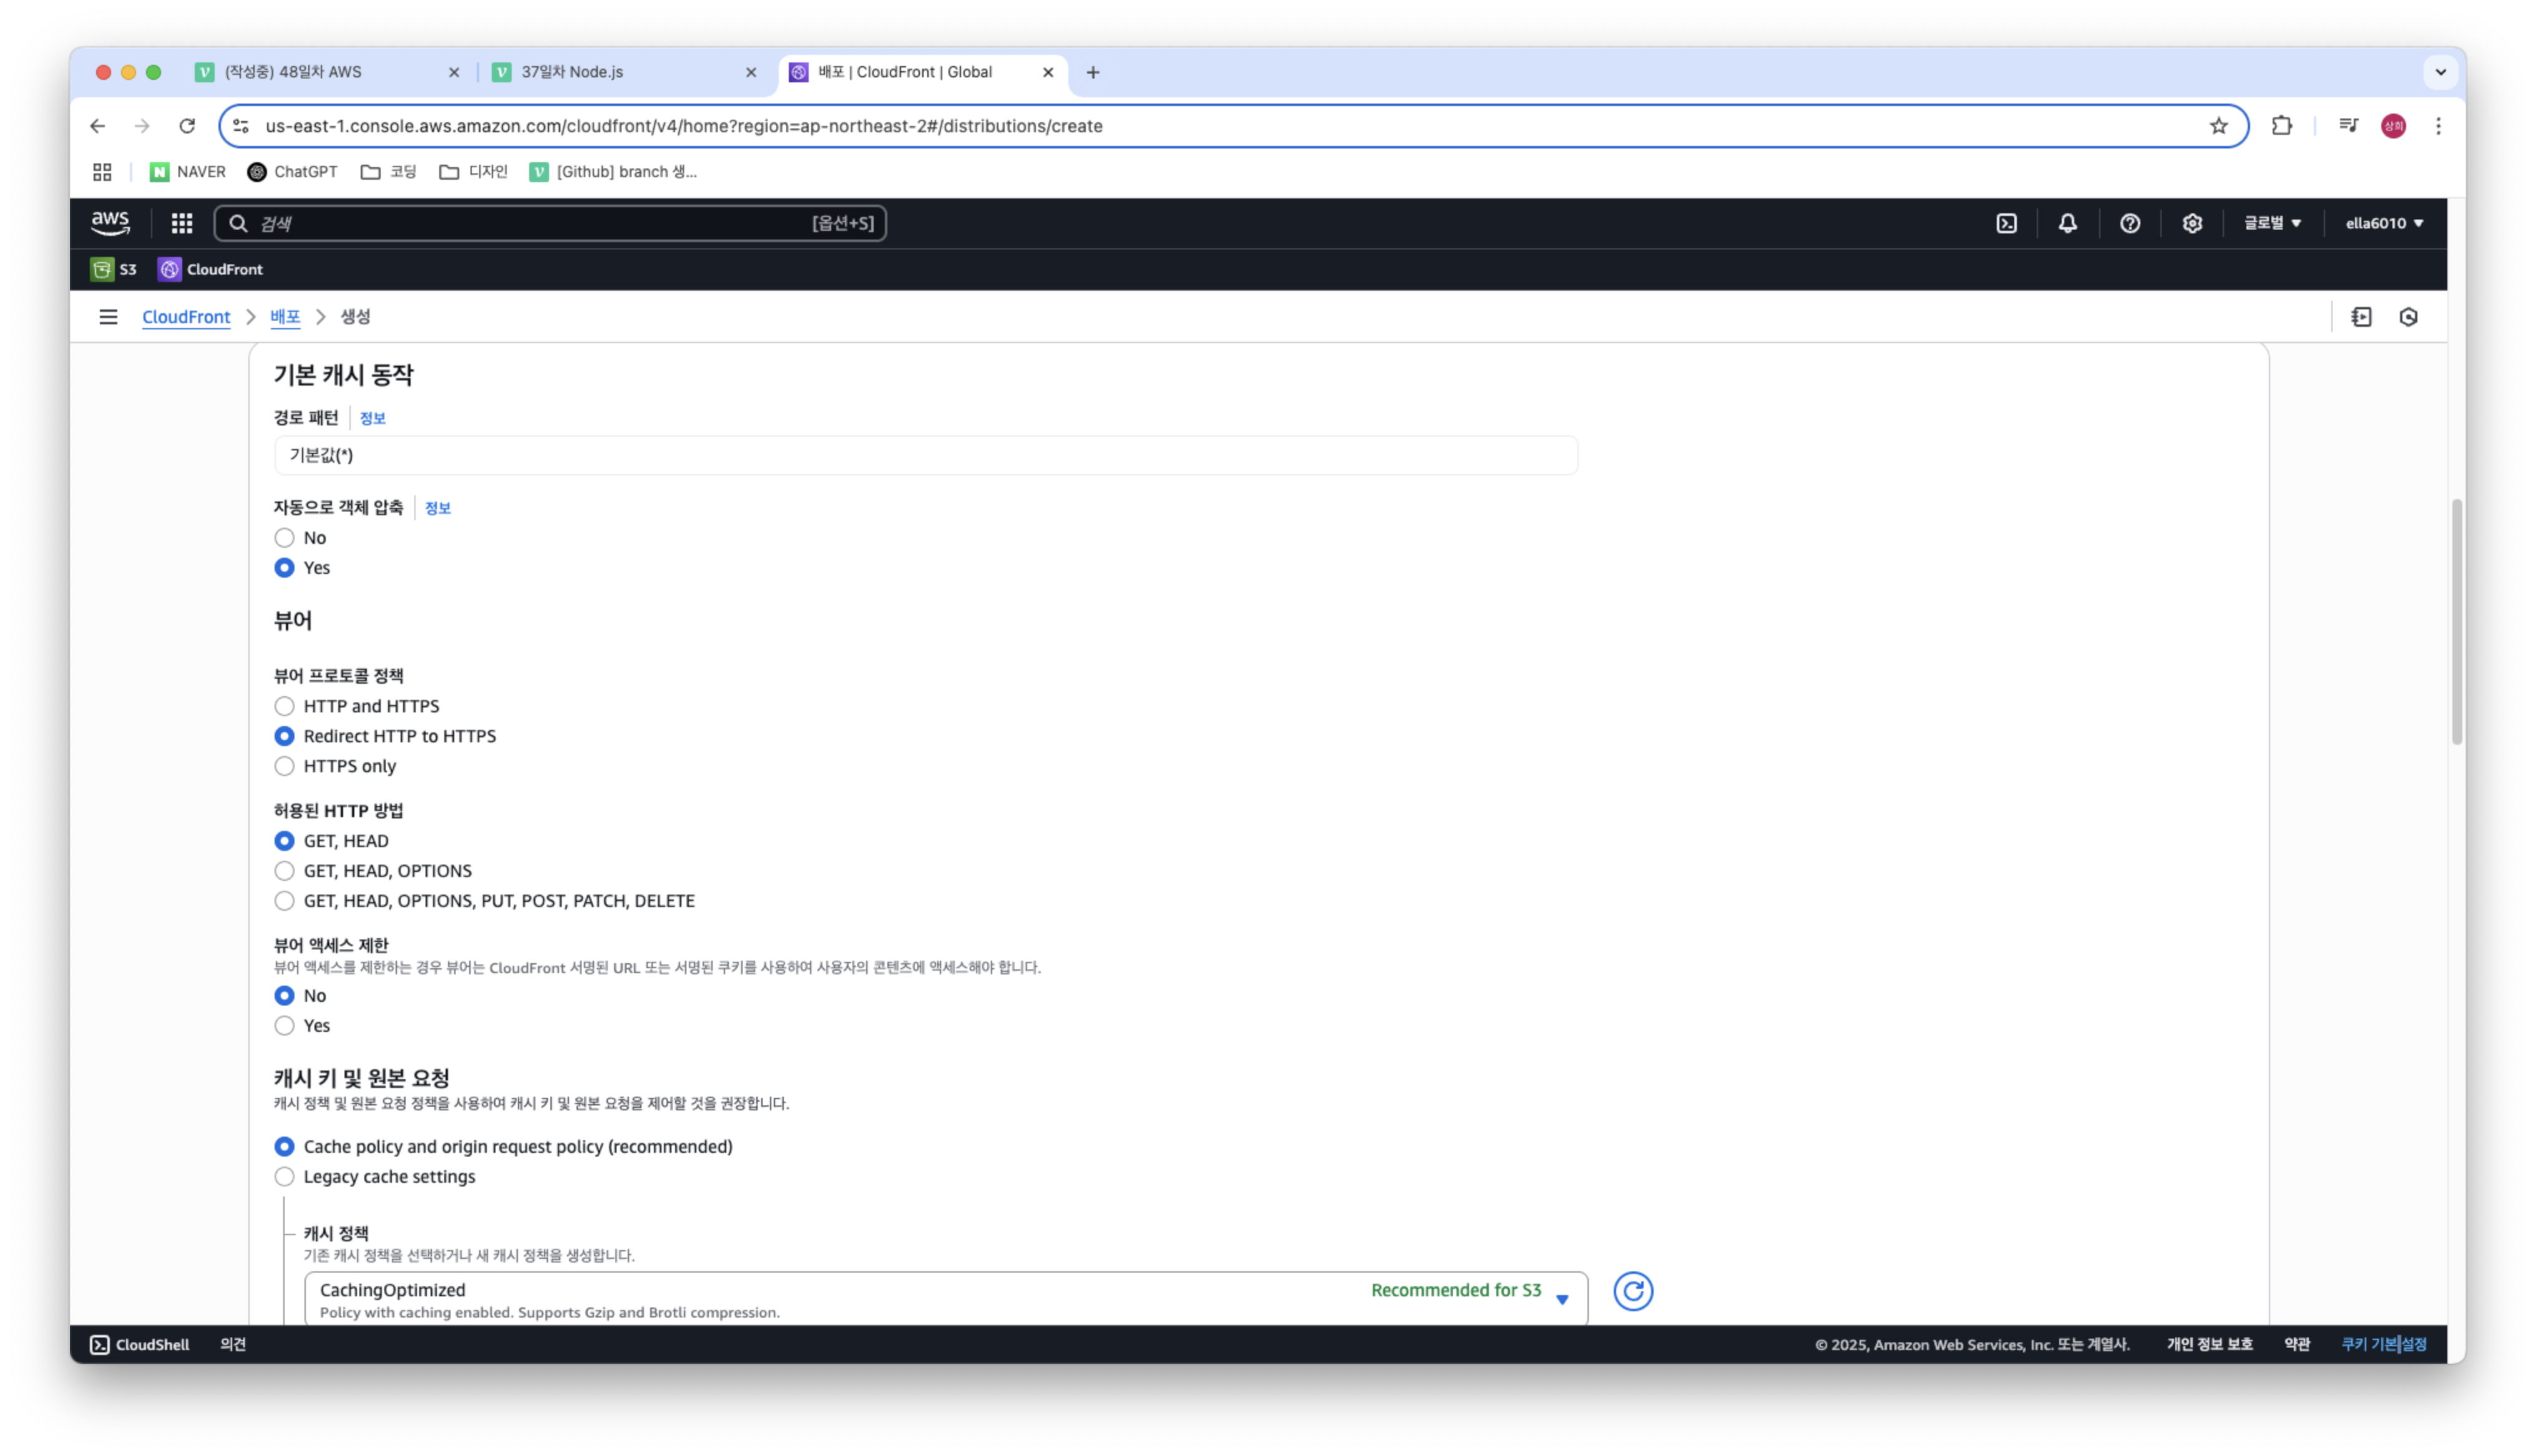The image size is (2536, 1456).
Task: Open 정보 link next to 자동으로 객체 압축
Action: click(437, 508)
